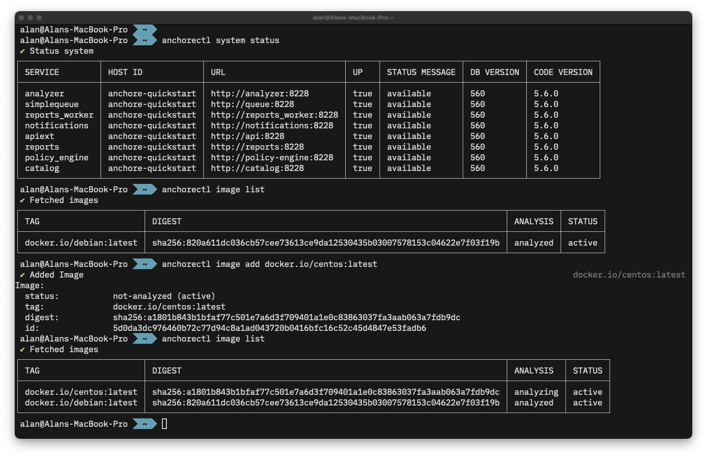Click the URL http://notifications:8228
This screenshot has height=457, width=707.
point(272,126)
